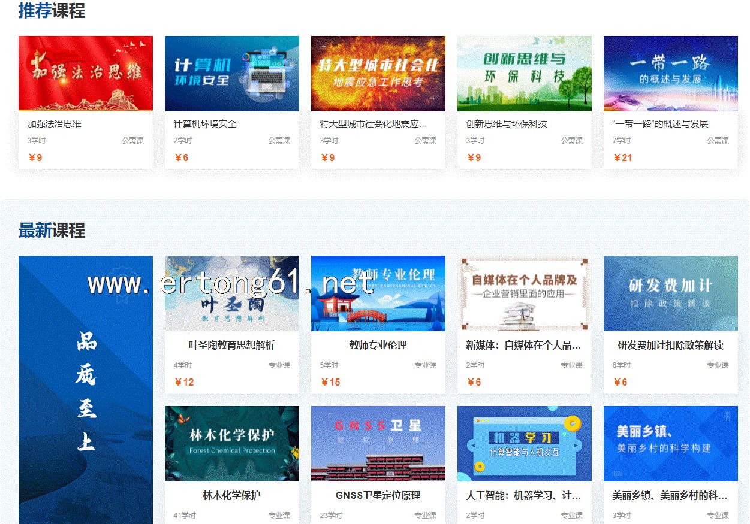Select the 创新思维与环保科技 course banner

coord(524,74)
